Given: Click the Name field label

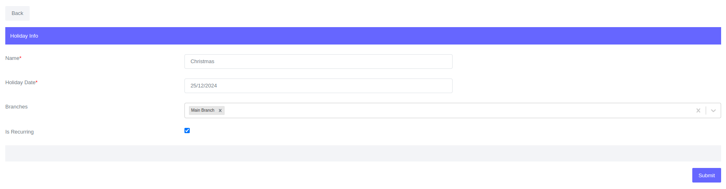Looking at the screenshot, I should 12,58.
